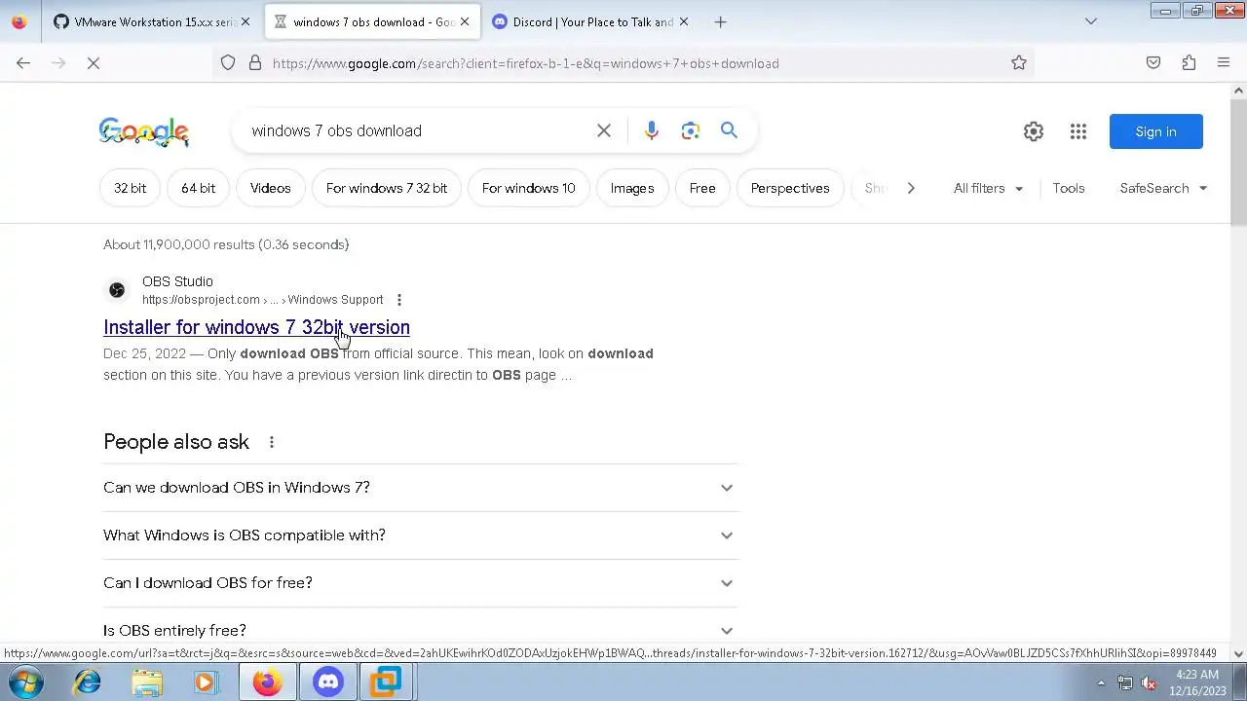Expand 'What Windows is OBS compatible with?'
1247x701 pixels.
[421, 535]
